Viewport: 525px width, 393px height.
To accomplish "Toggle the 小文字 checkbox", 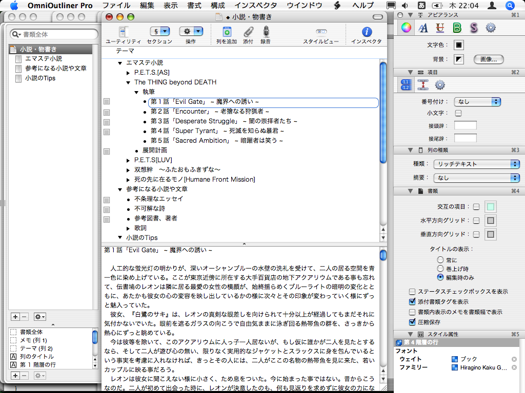I will (x=458, y=113).
